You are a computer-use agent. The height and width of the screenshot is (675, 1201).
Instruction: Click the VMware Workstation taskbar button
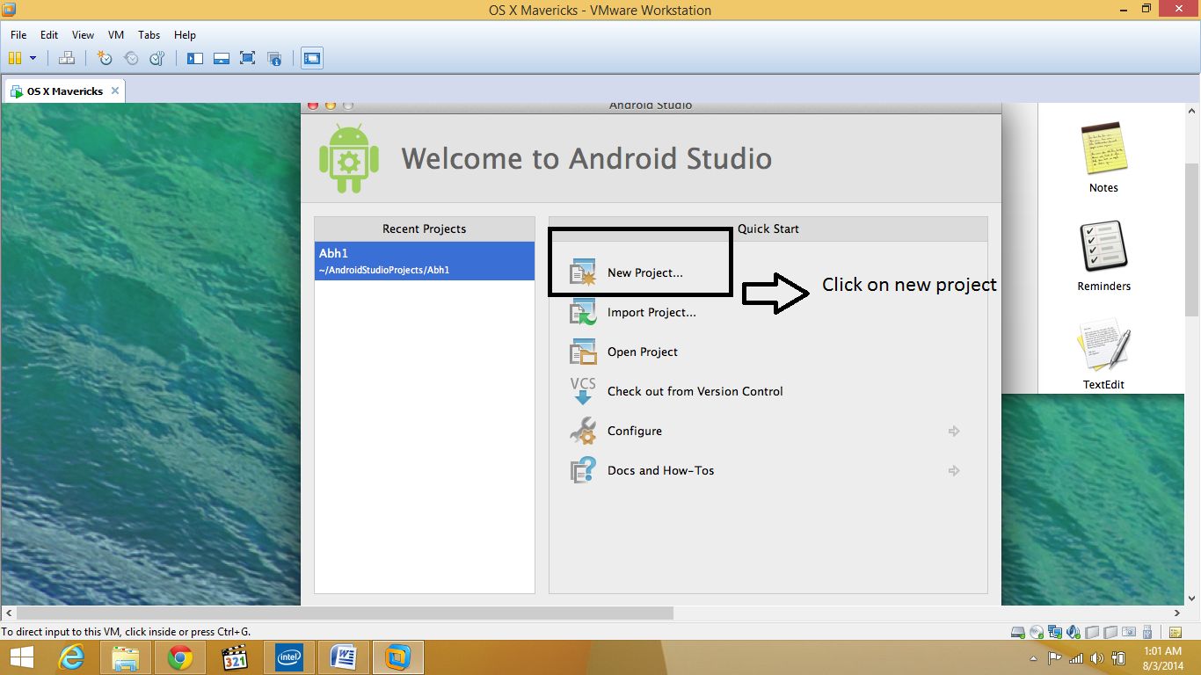coord(398,657)
